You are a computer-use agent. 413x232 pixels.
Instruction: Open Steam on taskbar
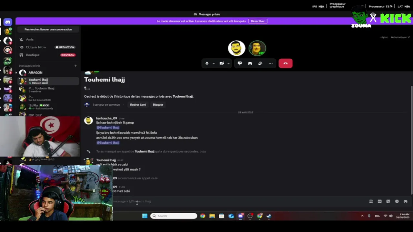pos(269,216)
